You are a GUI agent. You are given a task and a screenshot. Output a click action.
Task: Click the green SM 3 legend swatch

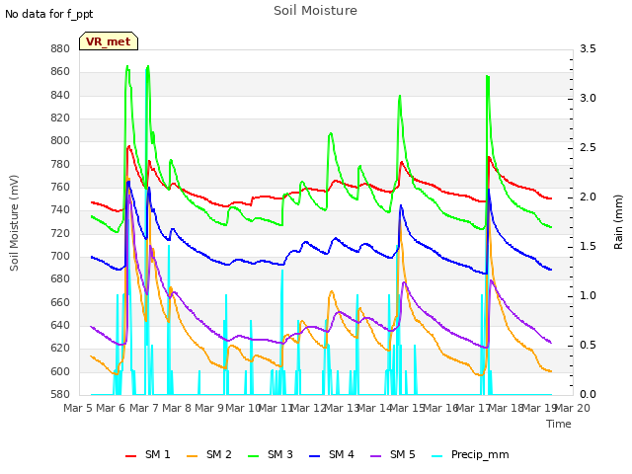point(254,456)
